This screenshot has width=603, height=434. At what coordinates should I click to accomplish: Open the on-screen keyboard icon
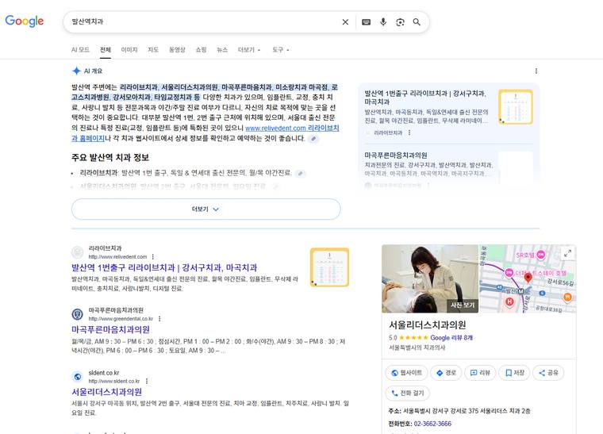pyautogui.click(x=366, y=22)
